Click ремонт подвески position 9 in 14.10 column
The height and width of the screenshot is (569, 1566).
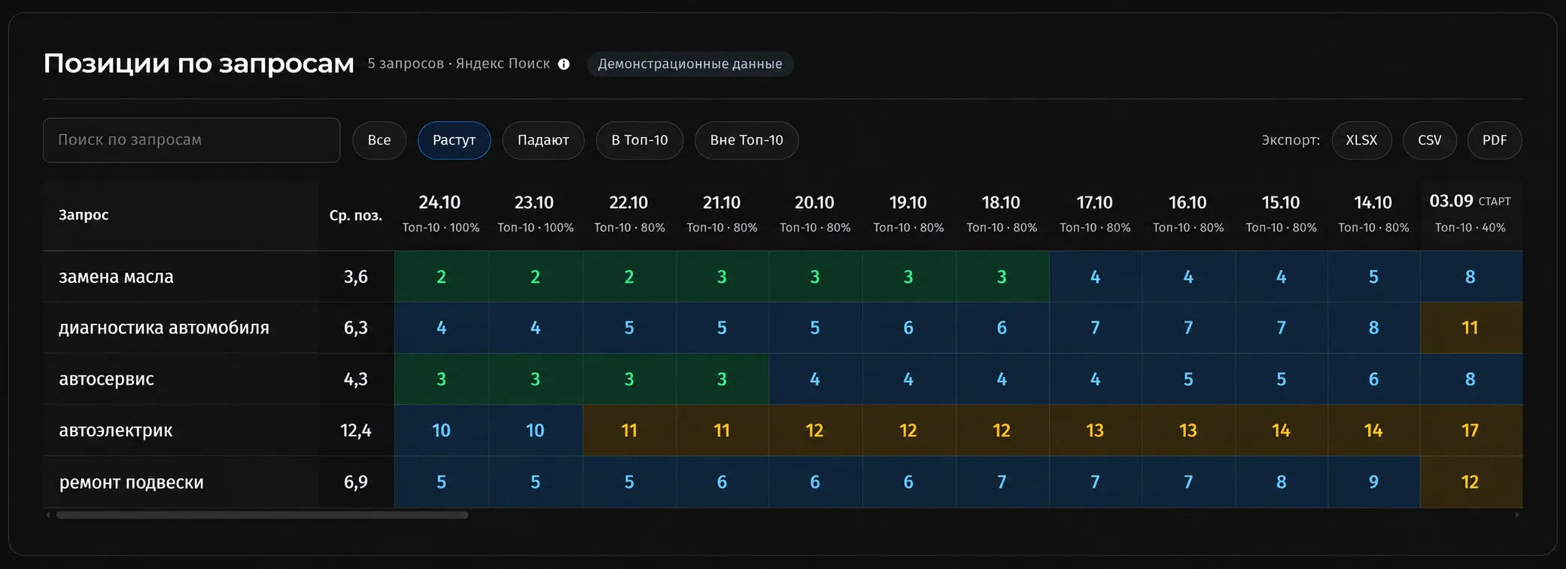pos(1373,482)
